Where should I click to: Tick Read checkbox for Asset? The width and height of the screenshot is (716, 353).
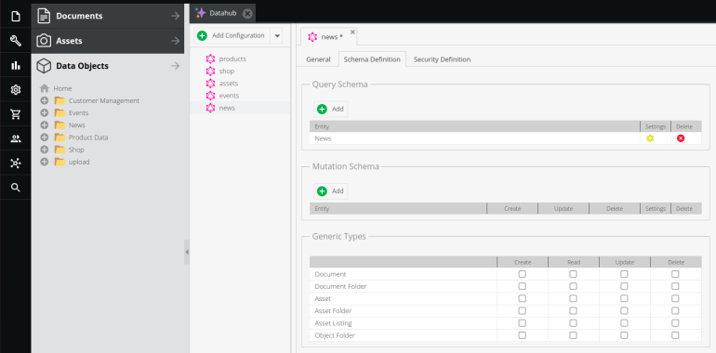573,298
